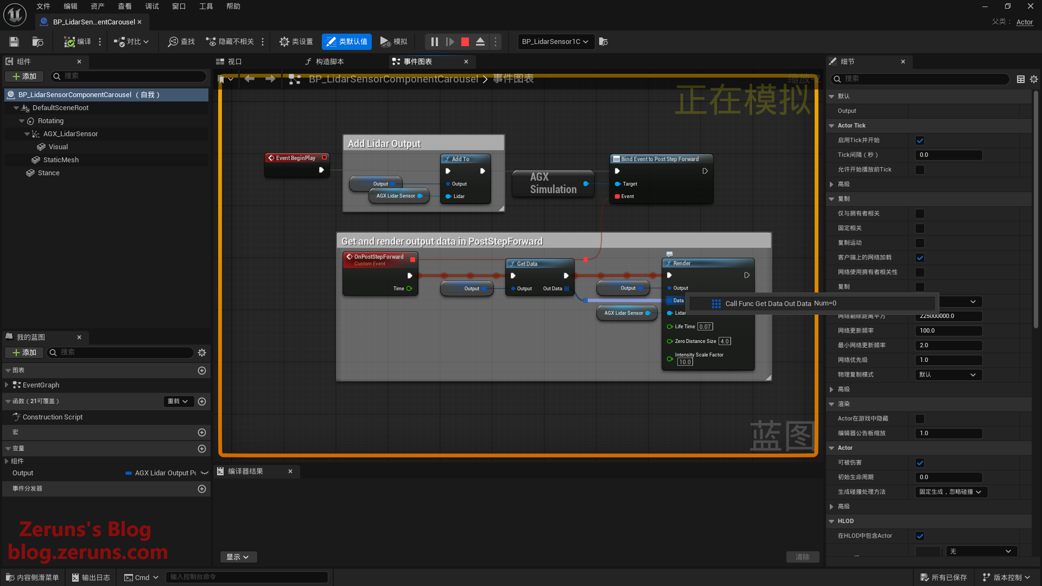
Task: Open the Debug menu in the menu bar
Action: (x=152, y=7)
